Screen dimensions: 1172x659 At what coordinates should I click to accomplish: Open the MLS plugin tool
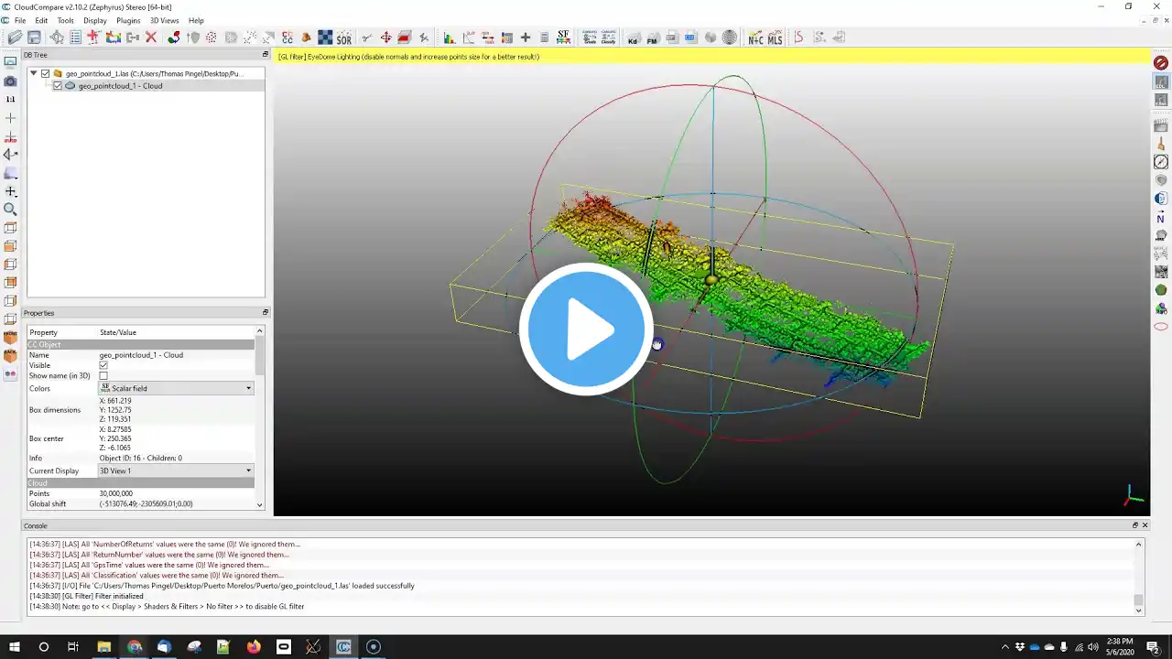click(776, 38)
